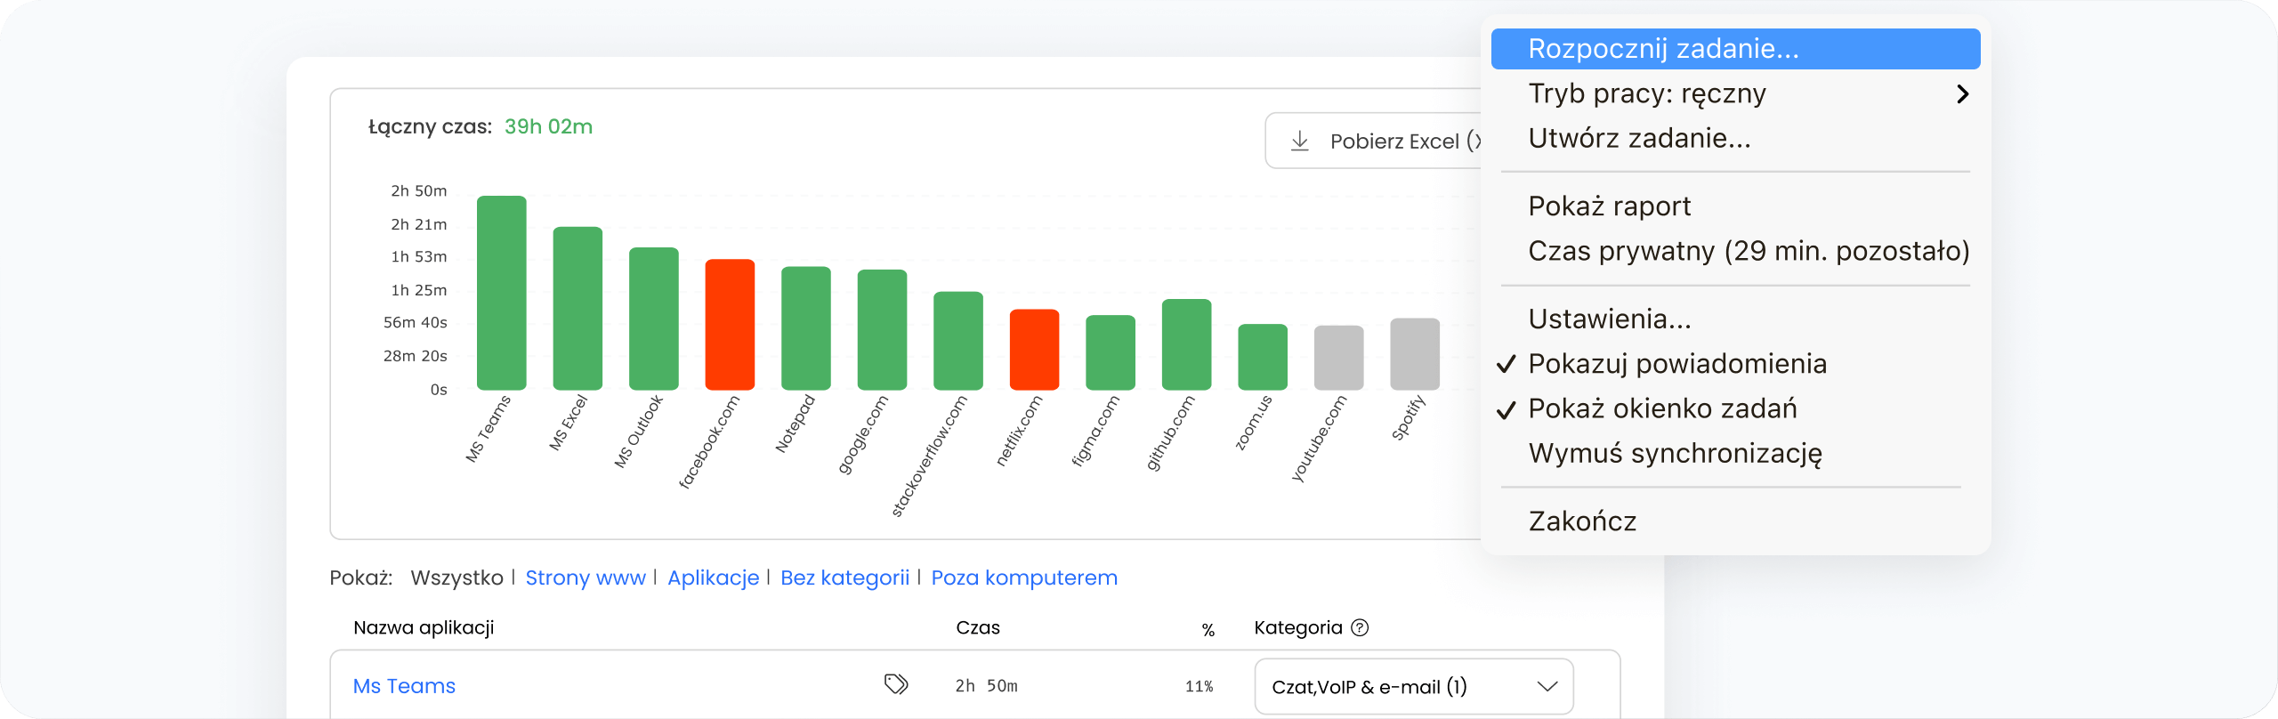Click the gray Spotify bar in chart
Screen dimensions: 2278x719
point(1414,354)
